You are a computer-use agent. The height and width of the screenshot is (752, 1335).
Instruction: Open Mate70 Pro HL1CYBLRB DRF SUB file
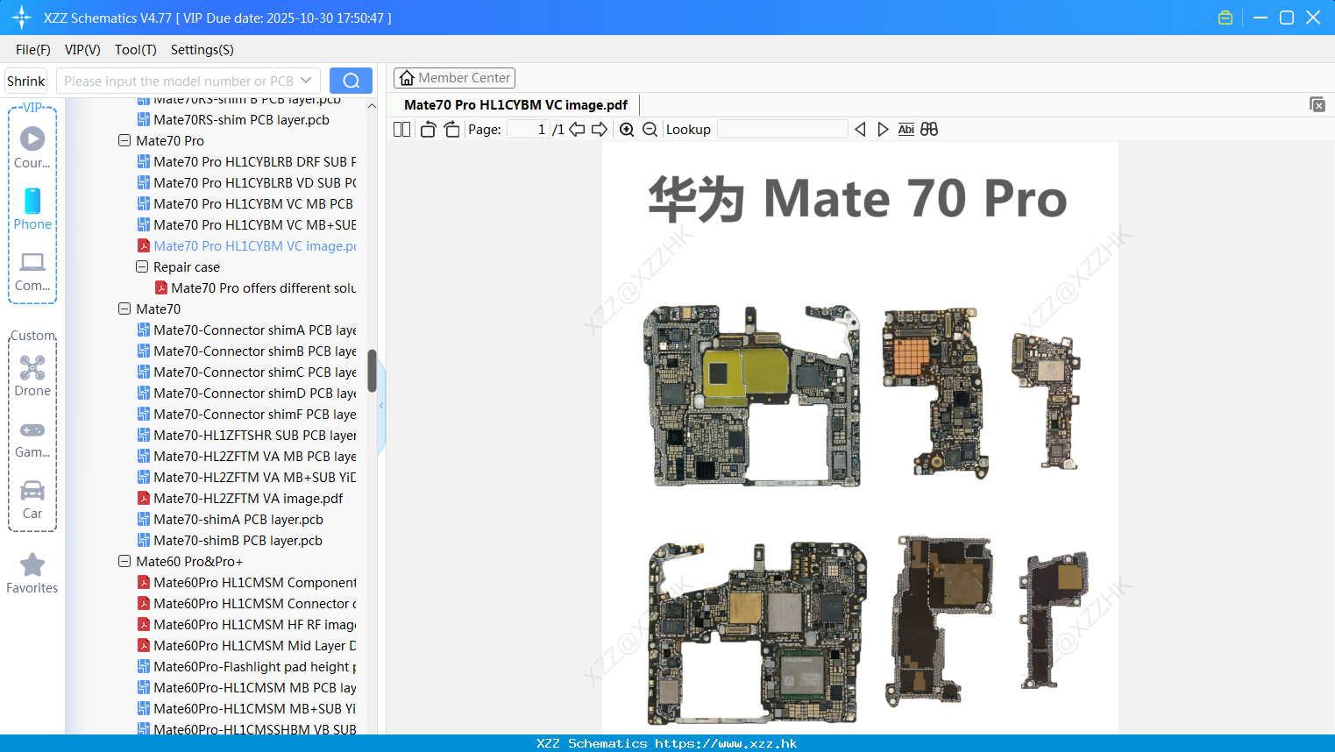click(247, 162)
